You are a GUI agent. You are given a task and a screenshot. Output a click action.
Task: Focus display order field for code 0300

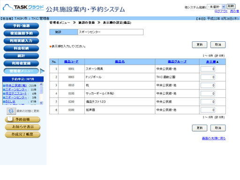208,110
